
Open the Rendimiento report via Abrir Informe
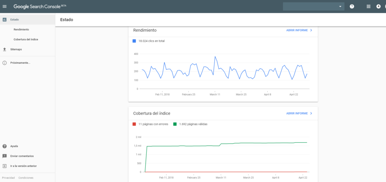point(297,30)
